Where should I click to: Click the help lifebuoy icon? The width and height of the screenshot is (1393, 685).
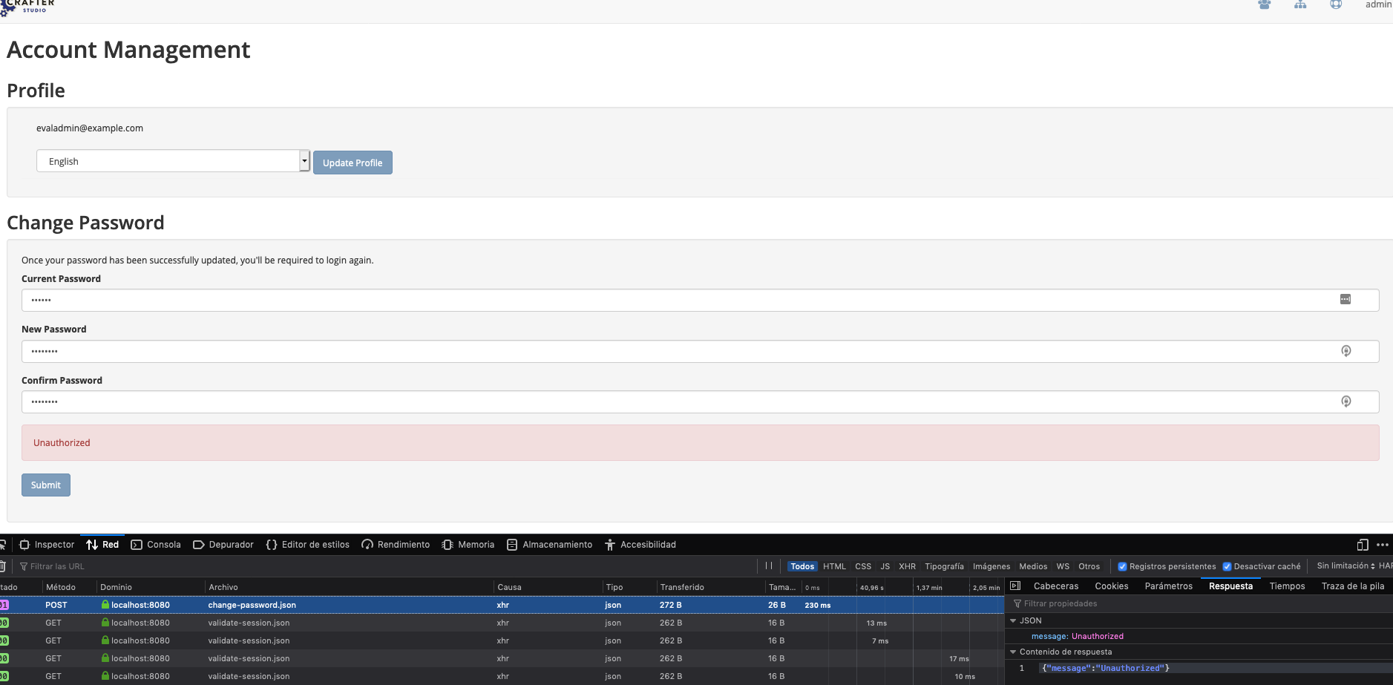[x=1336, y=4]
